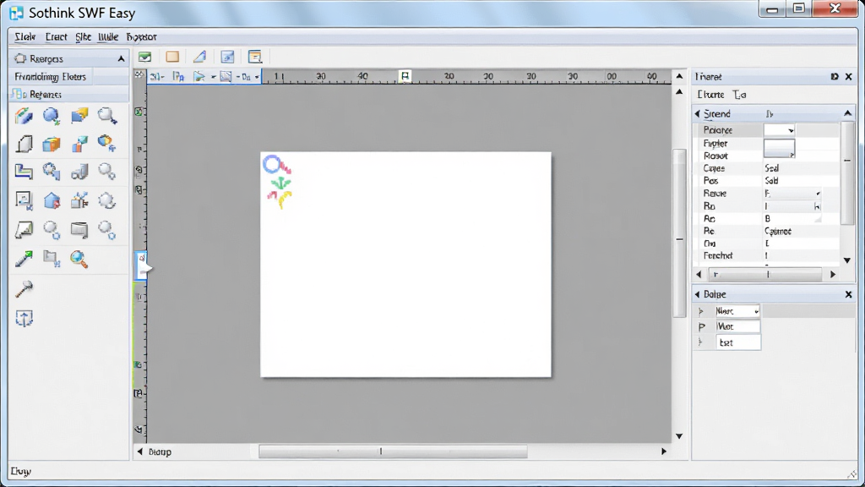865x487 pixels.
Task: Collapse the Balge section triangle
Action: [x=697, y=294]
